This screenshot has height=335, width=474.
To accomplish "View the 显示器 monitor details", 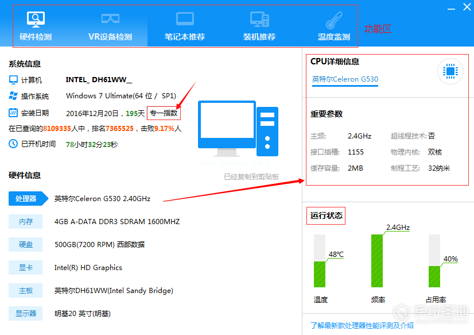I will tap(25, 313).
